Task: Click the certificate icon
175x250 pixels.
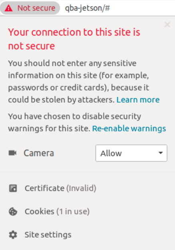Action: (x=13, y=188)
